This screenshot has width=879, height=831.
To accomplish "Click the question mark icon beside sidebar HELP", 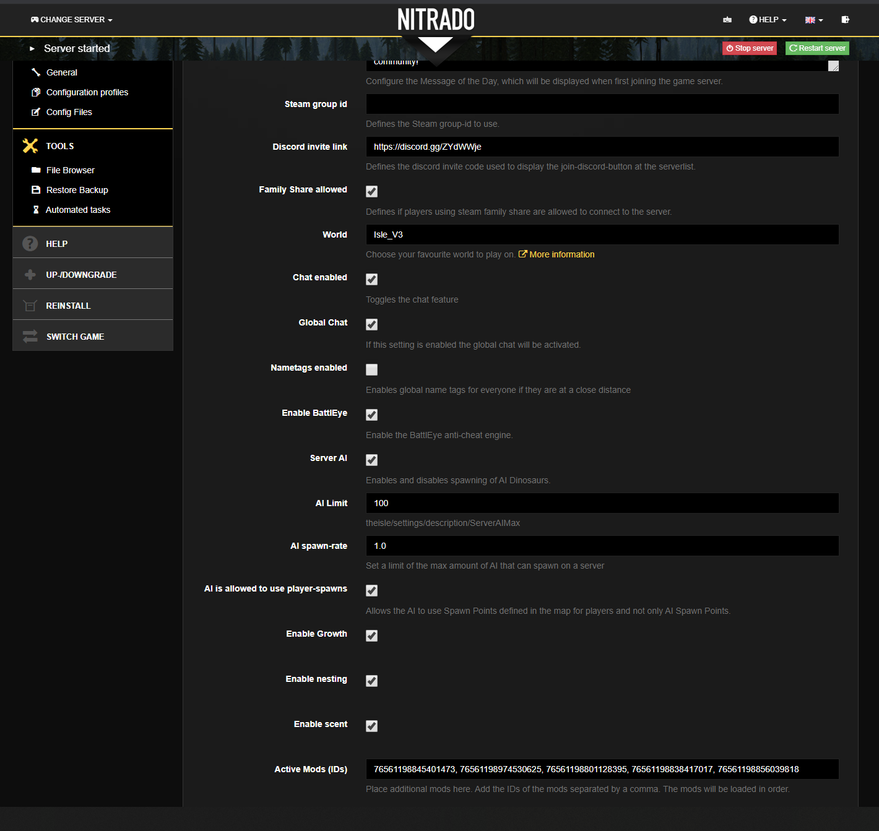I will (x=30, y=244).
